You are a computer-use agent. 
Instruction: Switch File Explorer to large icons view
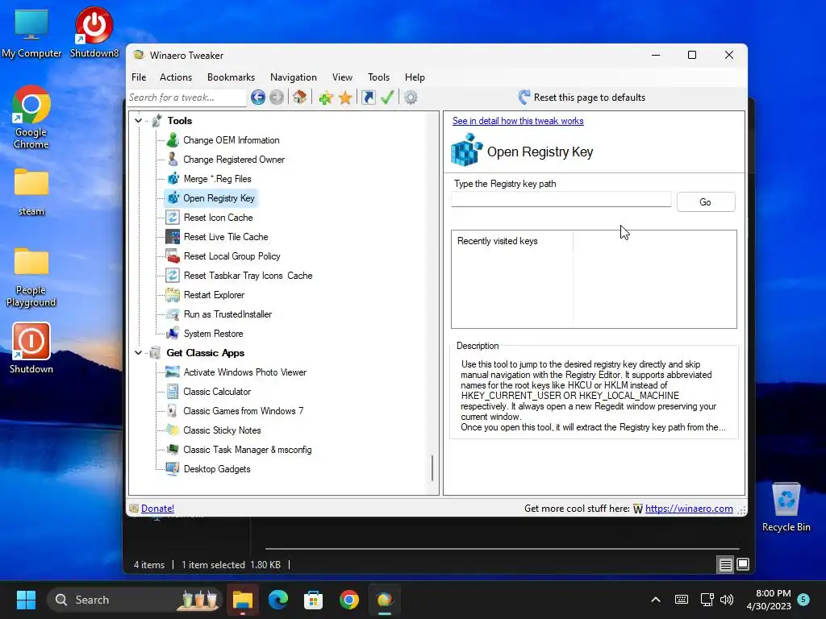tap(743, 565)
